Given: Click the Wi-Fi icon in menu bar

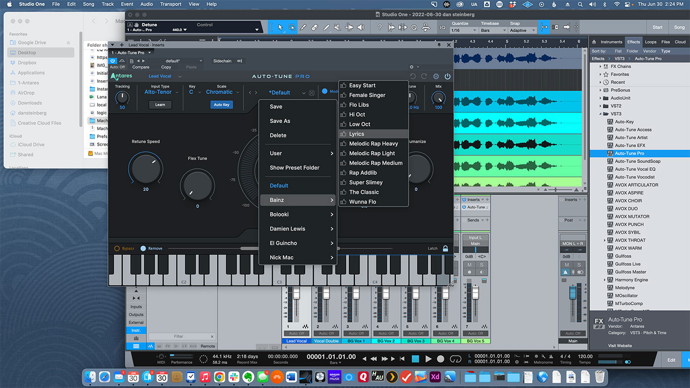Looking at the screenshot, I should 617,4.
